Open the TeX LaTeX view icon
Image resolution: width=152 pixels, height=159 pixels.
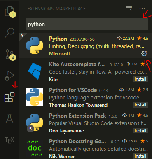[x=9, y=140]
